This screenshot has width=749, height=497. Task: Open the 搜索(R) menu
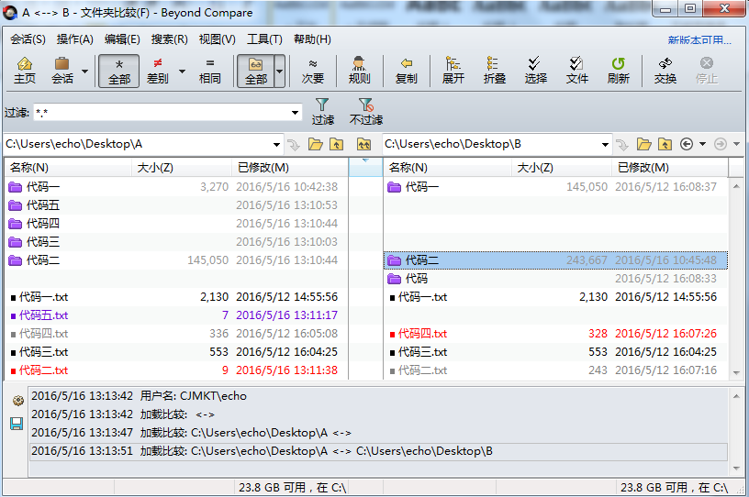(x=170, y=39)
